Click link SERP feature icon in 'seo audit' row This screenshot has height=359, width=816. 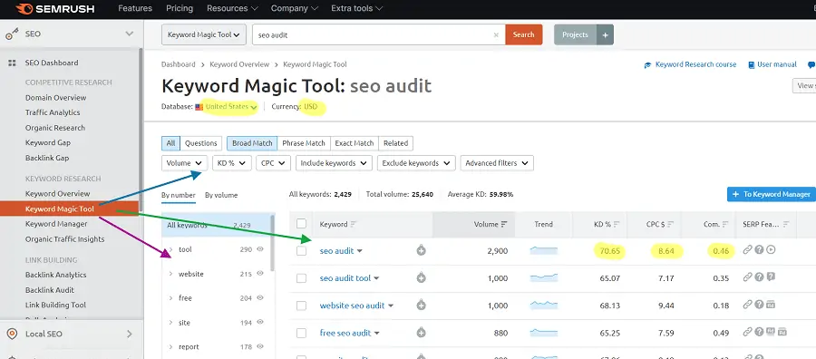[x=748, y=249]
